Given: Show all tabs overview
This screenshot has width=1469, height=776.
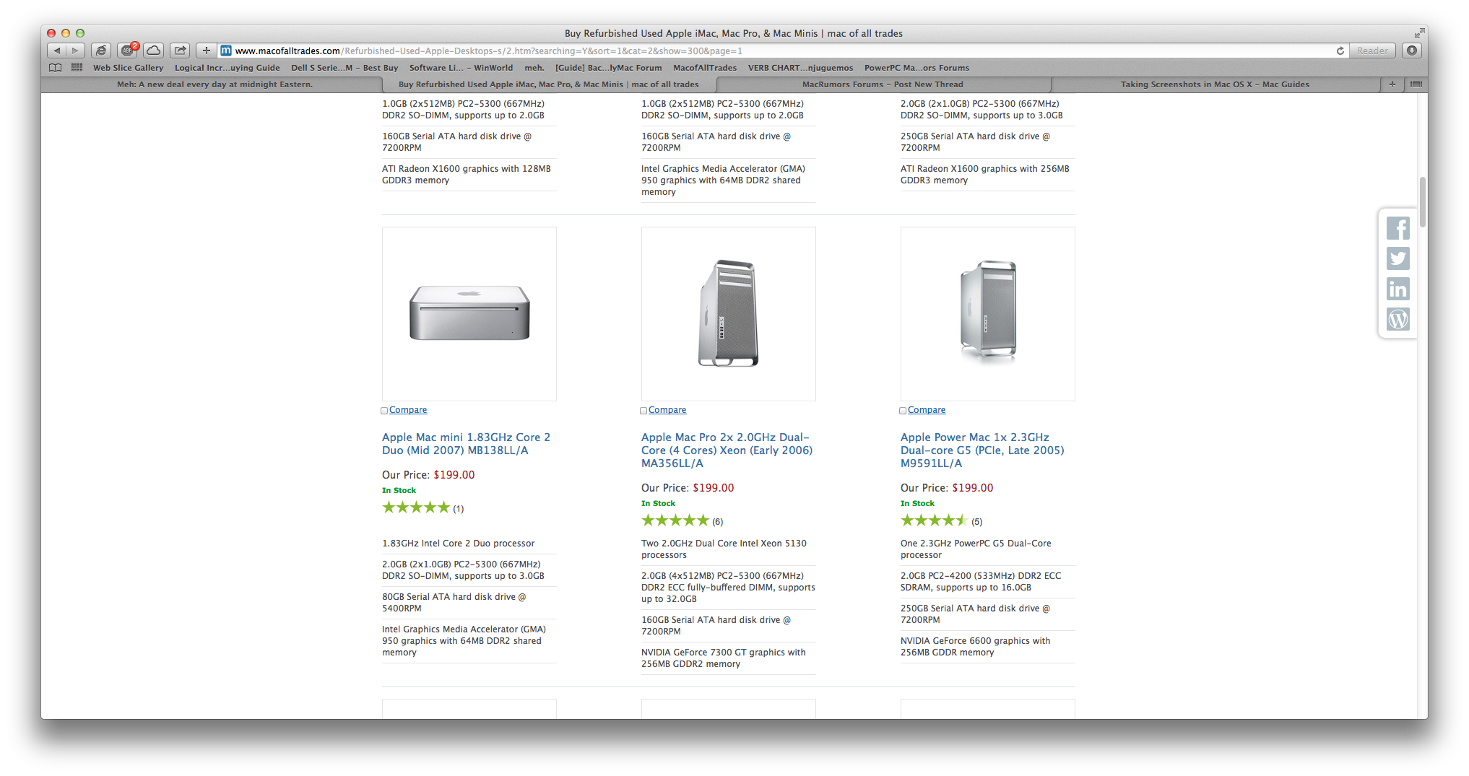Looking at the screenshot, I should (1416, 84).
